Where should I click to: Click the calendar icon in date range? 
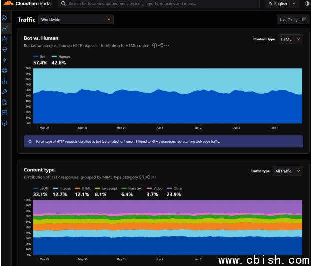pos(304,19)
